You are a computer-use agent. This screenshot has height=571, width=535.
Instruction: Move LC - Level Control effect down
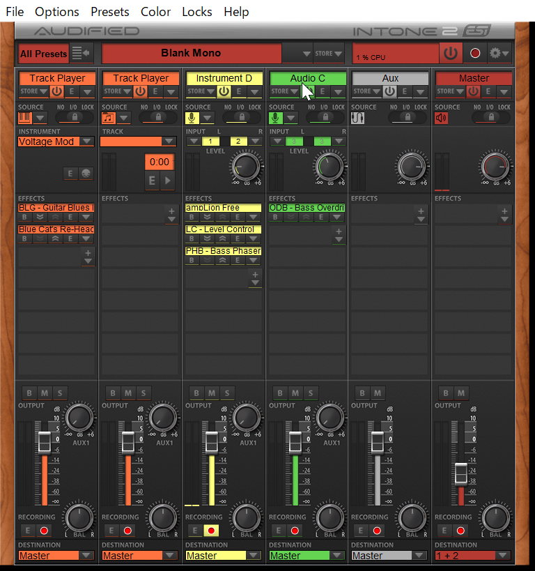(x=207, y=239)
